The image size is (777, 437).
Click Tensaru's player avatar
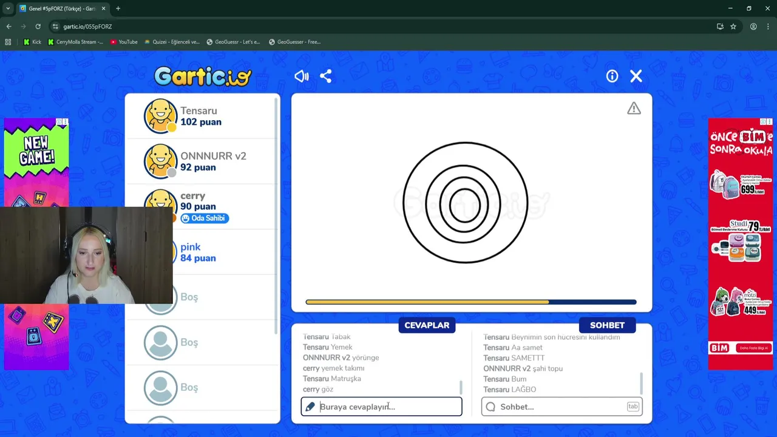(x=160, y=115)
